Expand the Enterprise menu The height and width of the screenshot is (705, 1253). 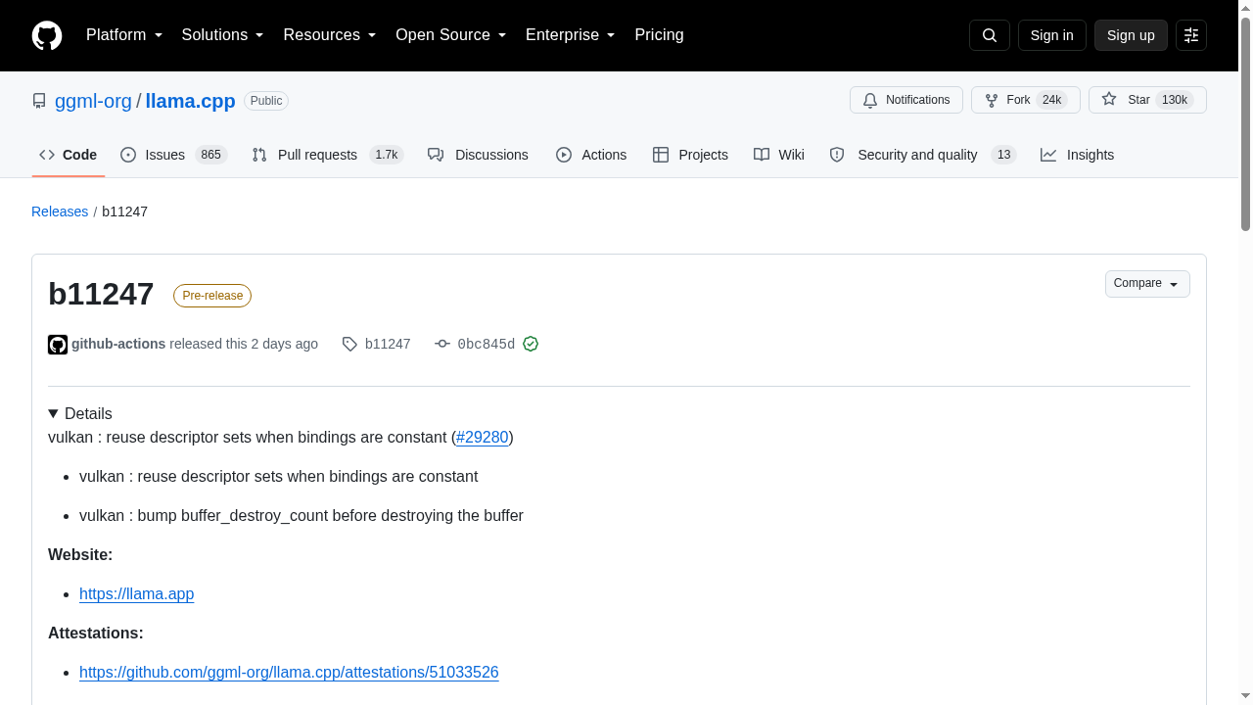click(x=571, y=35)
